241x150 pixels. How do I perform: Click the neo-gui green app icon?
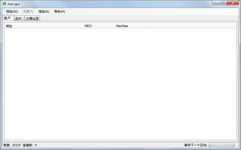coord(4,4)
